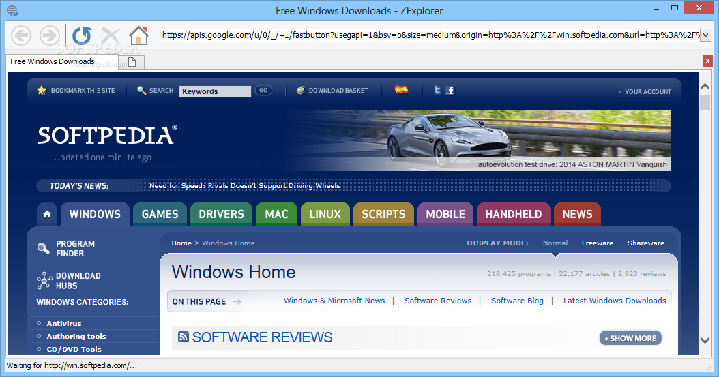
Task: Click the PROGRAM FINDER text link
Action: pos(75,248)
